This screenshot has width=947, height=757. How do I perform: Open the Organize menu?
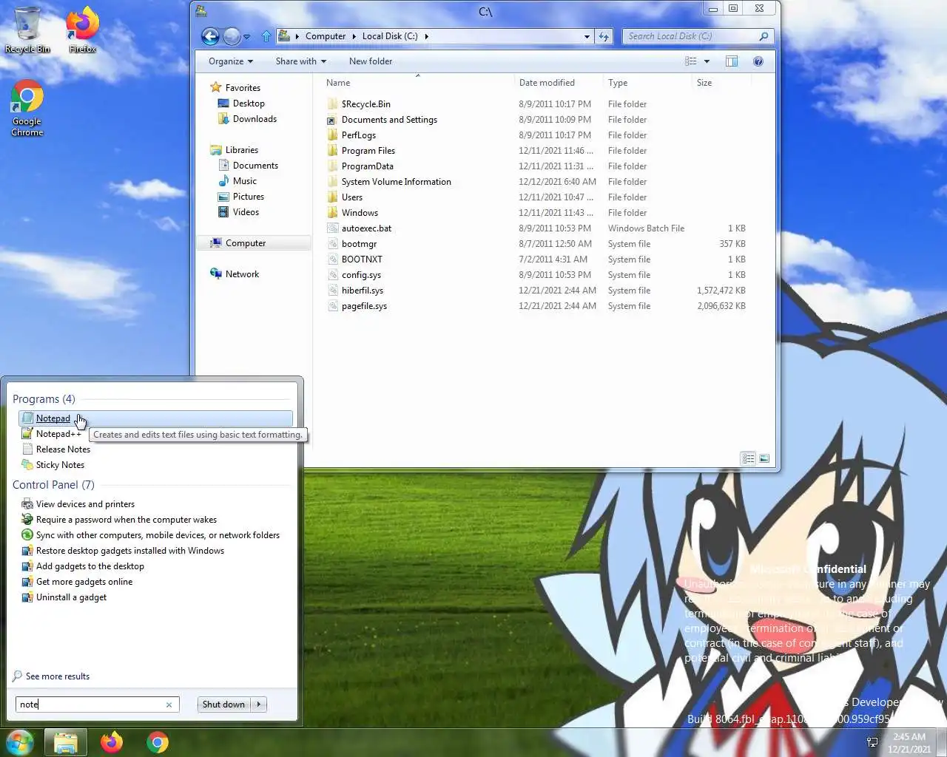pyautogui.click(x=231, y=61)
